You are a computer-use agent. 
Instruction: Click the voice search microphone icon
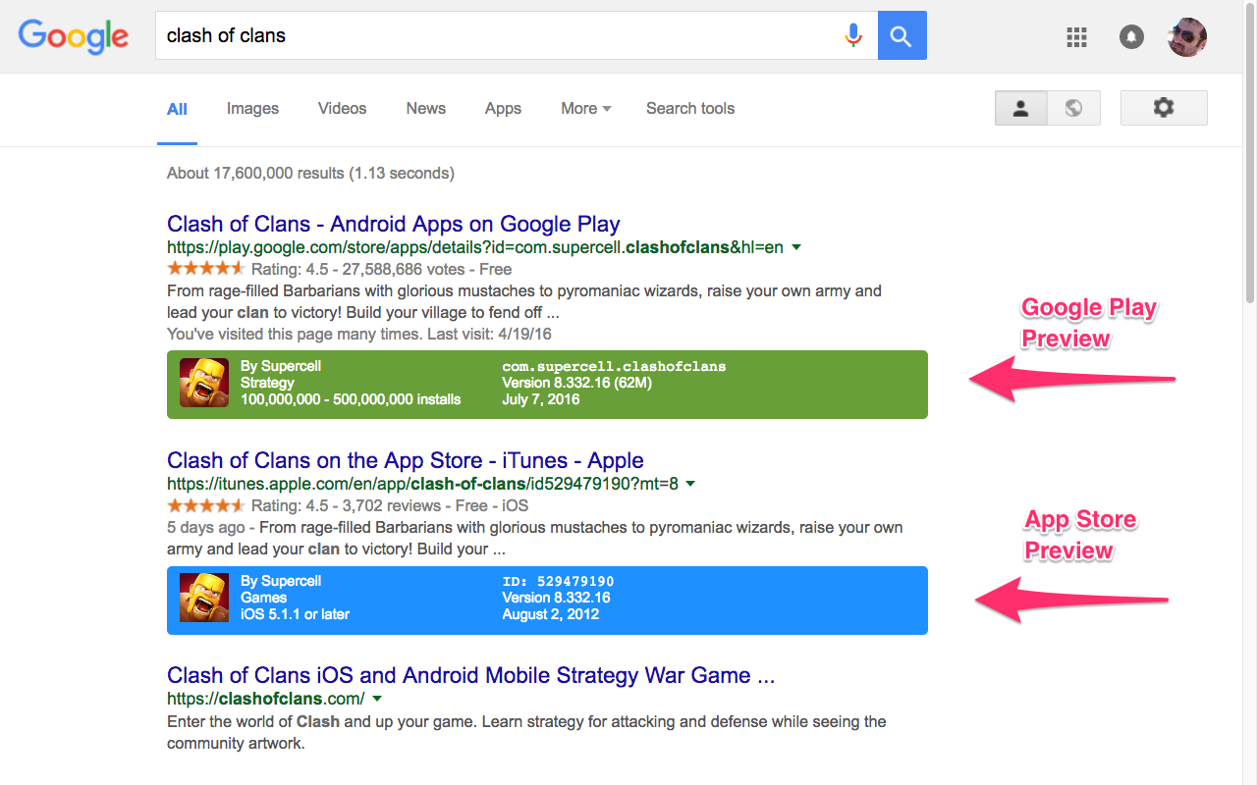(x=853, y=35)
